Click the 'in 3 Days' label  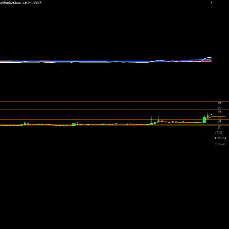click(x=220, y=144)
